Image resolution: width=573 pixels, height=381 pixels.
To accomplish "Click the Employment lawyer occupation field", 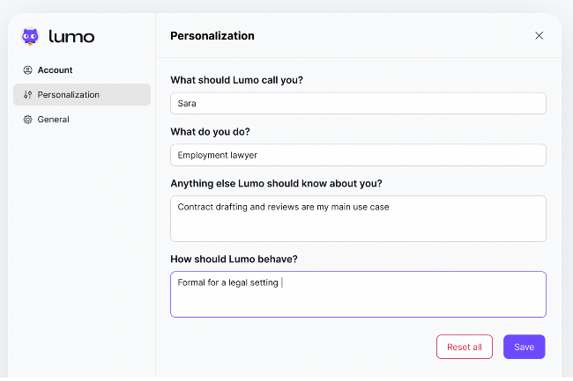I will click(x=358, y=155).
